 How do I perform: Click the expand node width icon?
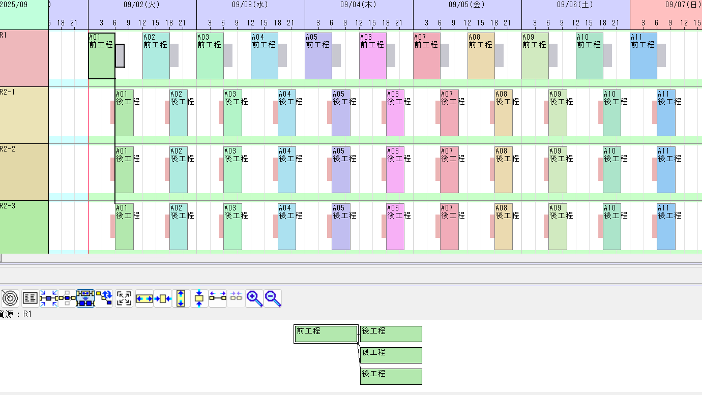click(x=144, y=298)
